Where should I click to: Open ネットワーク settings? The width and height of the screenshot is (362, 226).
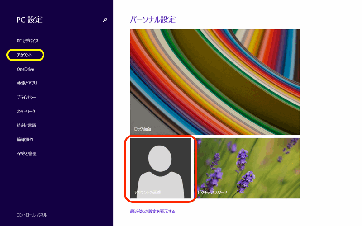tap(26, 111)
